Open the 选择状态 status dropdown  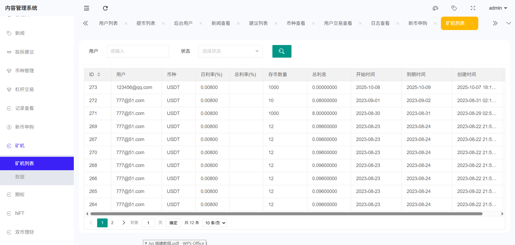[230, 51]
